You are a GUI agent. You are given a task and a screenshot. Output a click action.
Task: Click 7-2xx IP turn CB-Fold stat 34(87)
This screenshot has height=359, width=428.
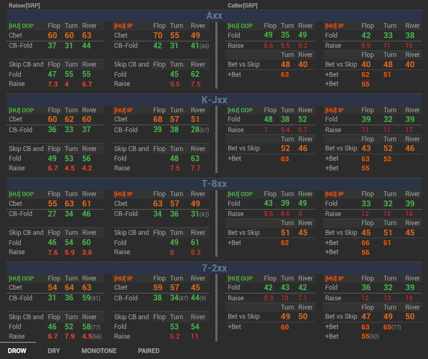(x=179, y=298)
